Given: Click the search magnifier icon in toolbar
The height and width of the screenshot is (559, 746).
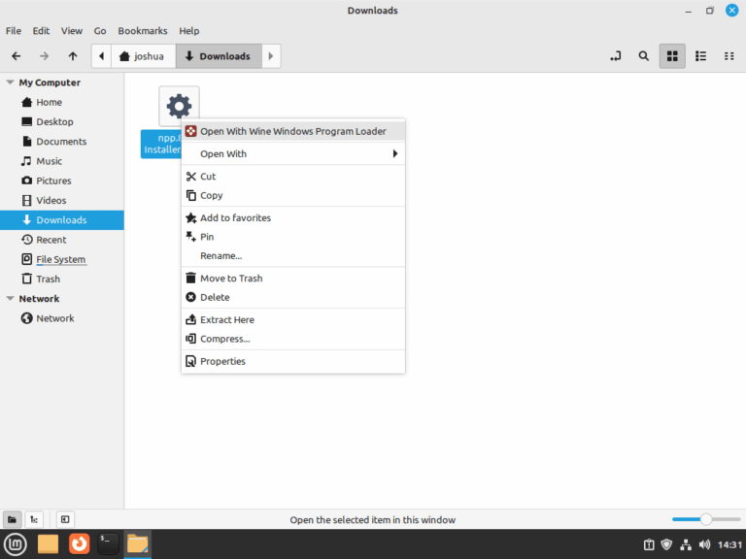Looking at the screenshot, I should coord(643,56).
